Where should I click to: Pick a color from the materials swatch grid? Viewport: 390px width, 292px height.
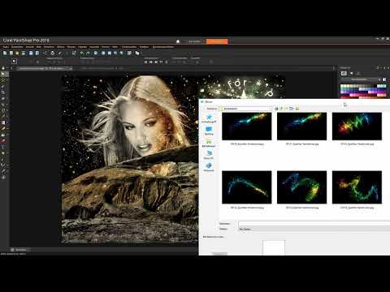click(x=363, y=91)
